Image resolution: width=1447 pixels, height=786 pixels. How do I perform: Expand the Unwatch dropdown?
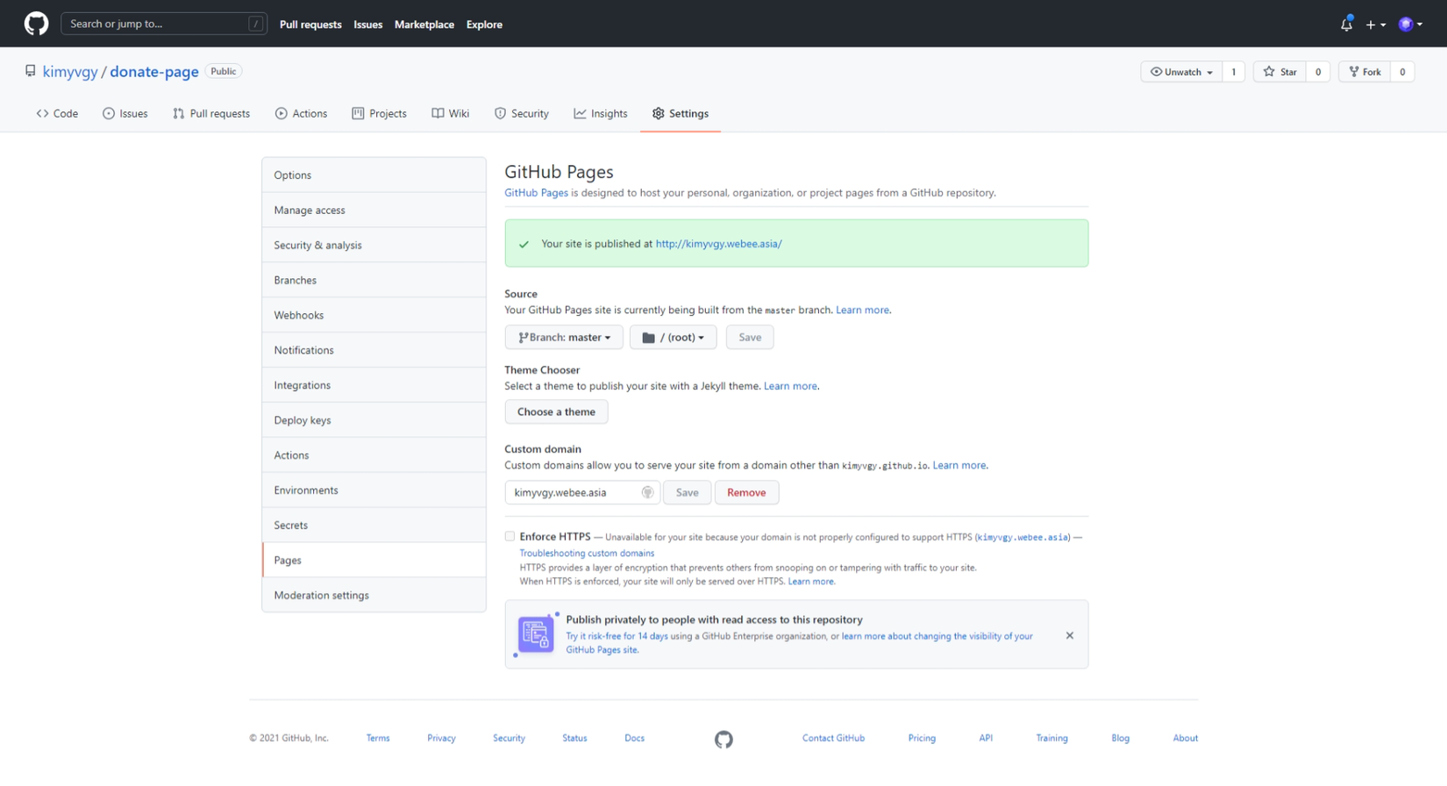pos(1180,72)
